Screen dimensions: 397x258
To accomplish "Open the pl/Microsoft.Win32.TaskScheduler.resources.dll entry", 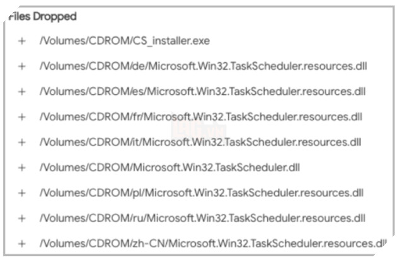I will [x=201, y=193].
